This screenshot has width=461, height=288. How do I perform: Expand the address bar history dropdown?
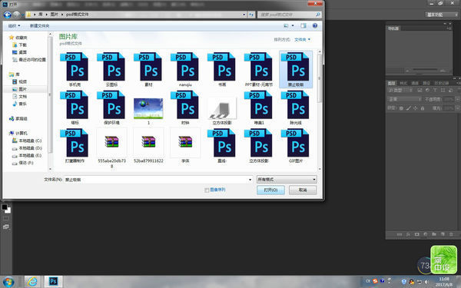pyautogui.click(x=244, y=15)
